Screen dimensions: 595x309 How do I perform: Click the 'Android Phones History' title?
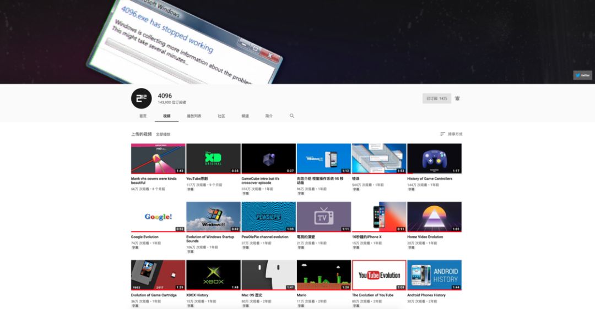point(426,295)
